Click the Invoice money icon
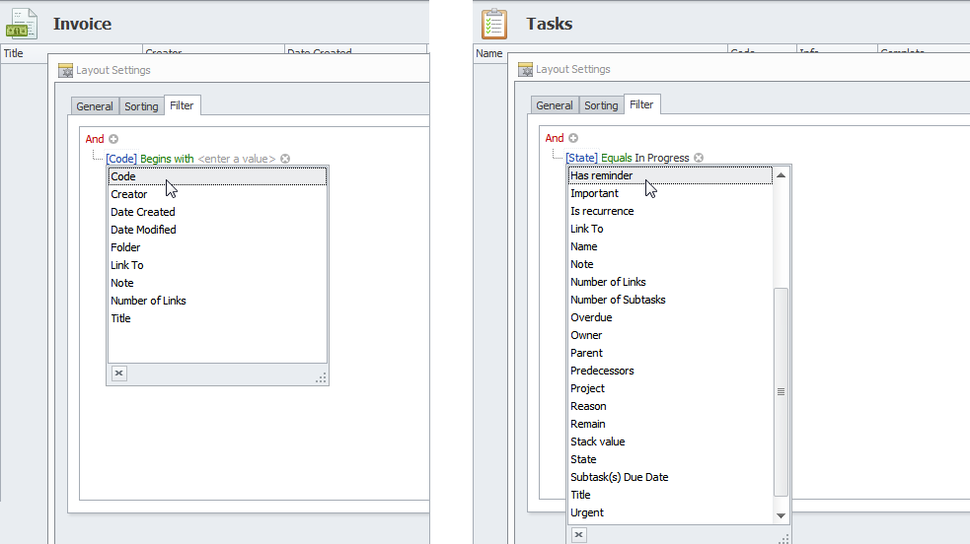Viewport: 970px width, 544px height. click(x=22, y=24)
